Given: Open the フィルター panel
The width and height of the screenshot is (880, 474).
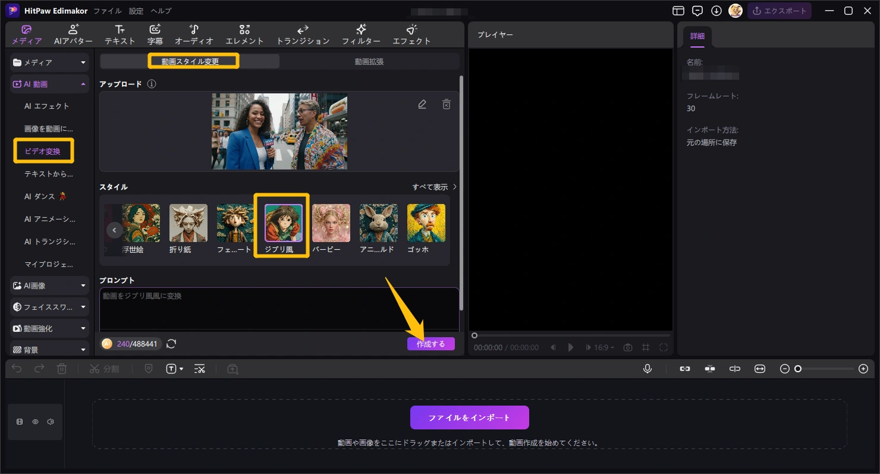Looking at the screenshot, I should tap(361, 34).
